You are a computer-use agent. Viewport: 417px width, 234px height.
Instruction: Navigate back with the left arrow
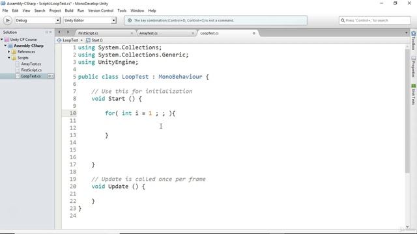(x=59, y=32)
